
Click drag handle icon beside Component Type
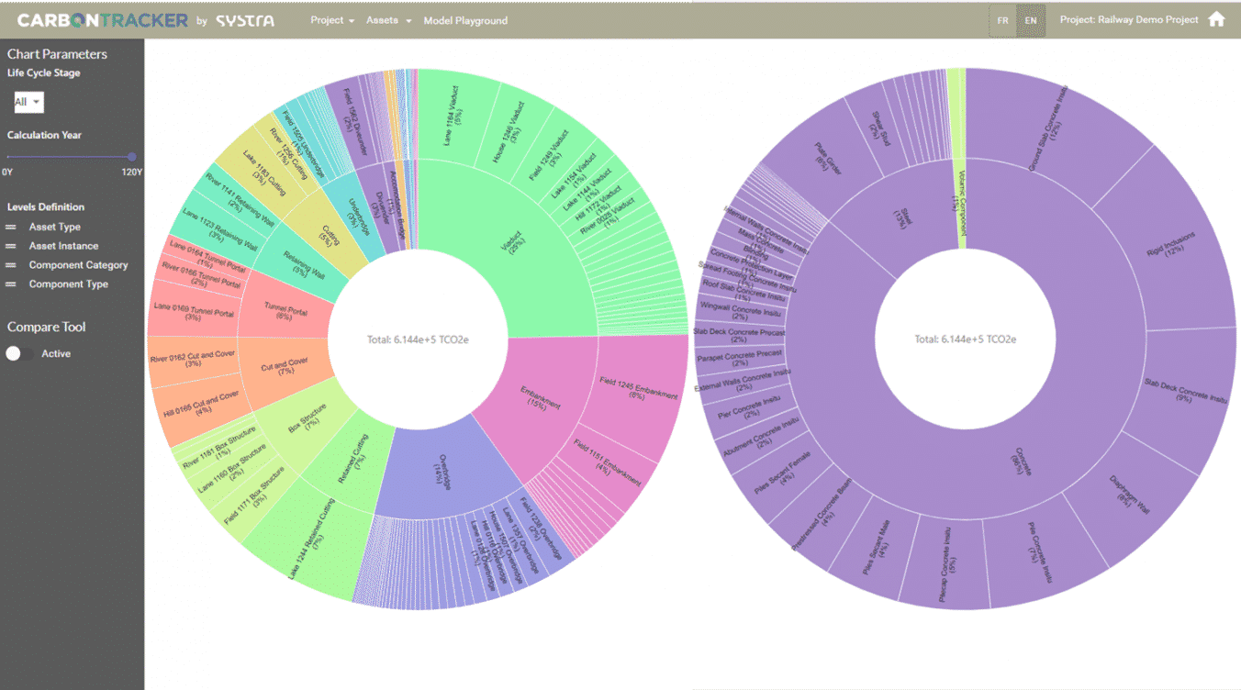(x=12, y=284)
